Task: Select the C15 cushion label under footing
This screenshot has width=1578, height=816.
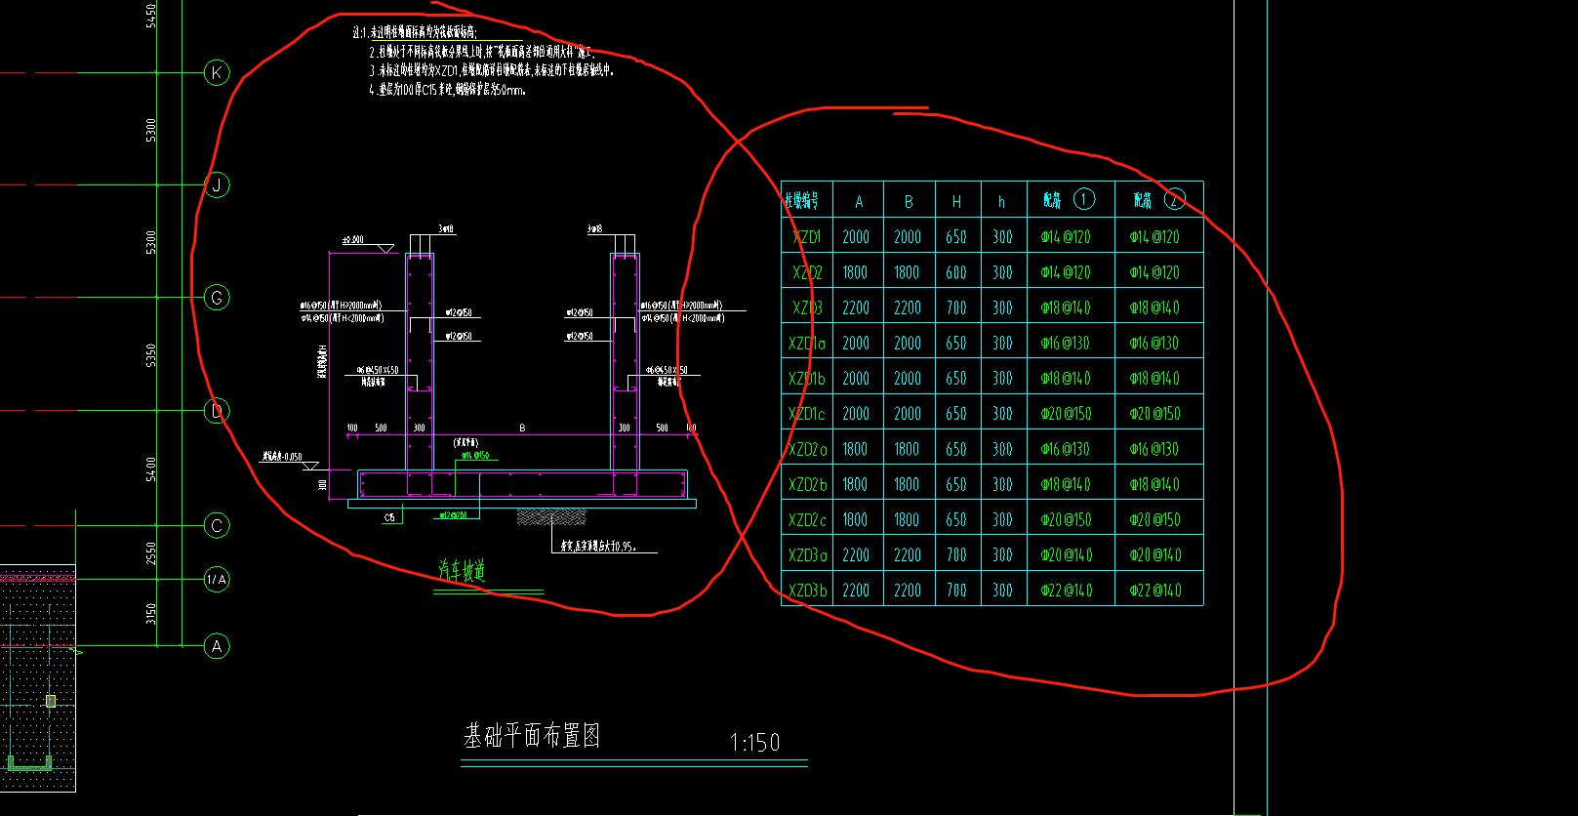Action: [x=389, y=517]
